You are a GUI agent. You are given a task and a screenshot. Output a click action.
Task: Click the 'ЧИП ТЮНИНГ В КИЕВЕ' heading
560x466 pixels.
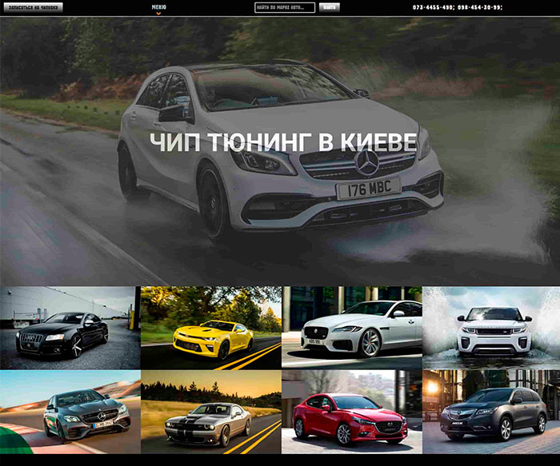tap(283, 142)
